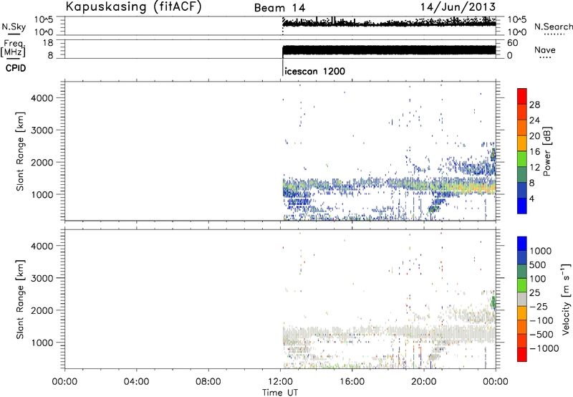
Task: Click the blue top segment of Velocity colorbar
Action: pos(522,244)
